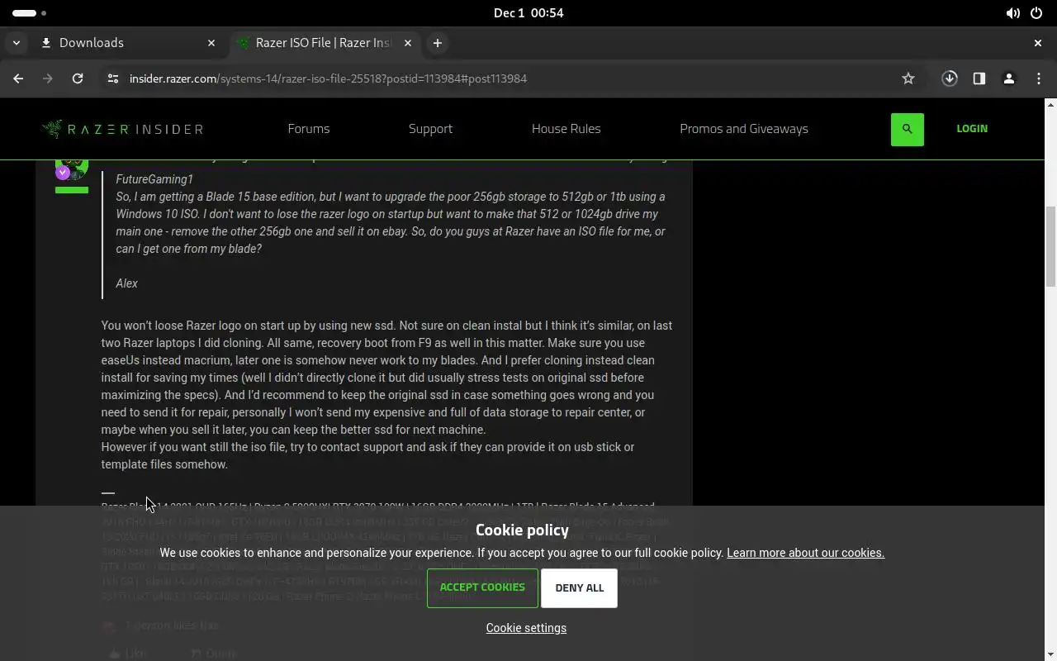1057x661 pixels.
Task: Open Promos and Giveaways
Action: pyautogui.click(x=744, y=129)
